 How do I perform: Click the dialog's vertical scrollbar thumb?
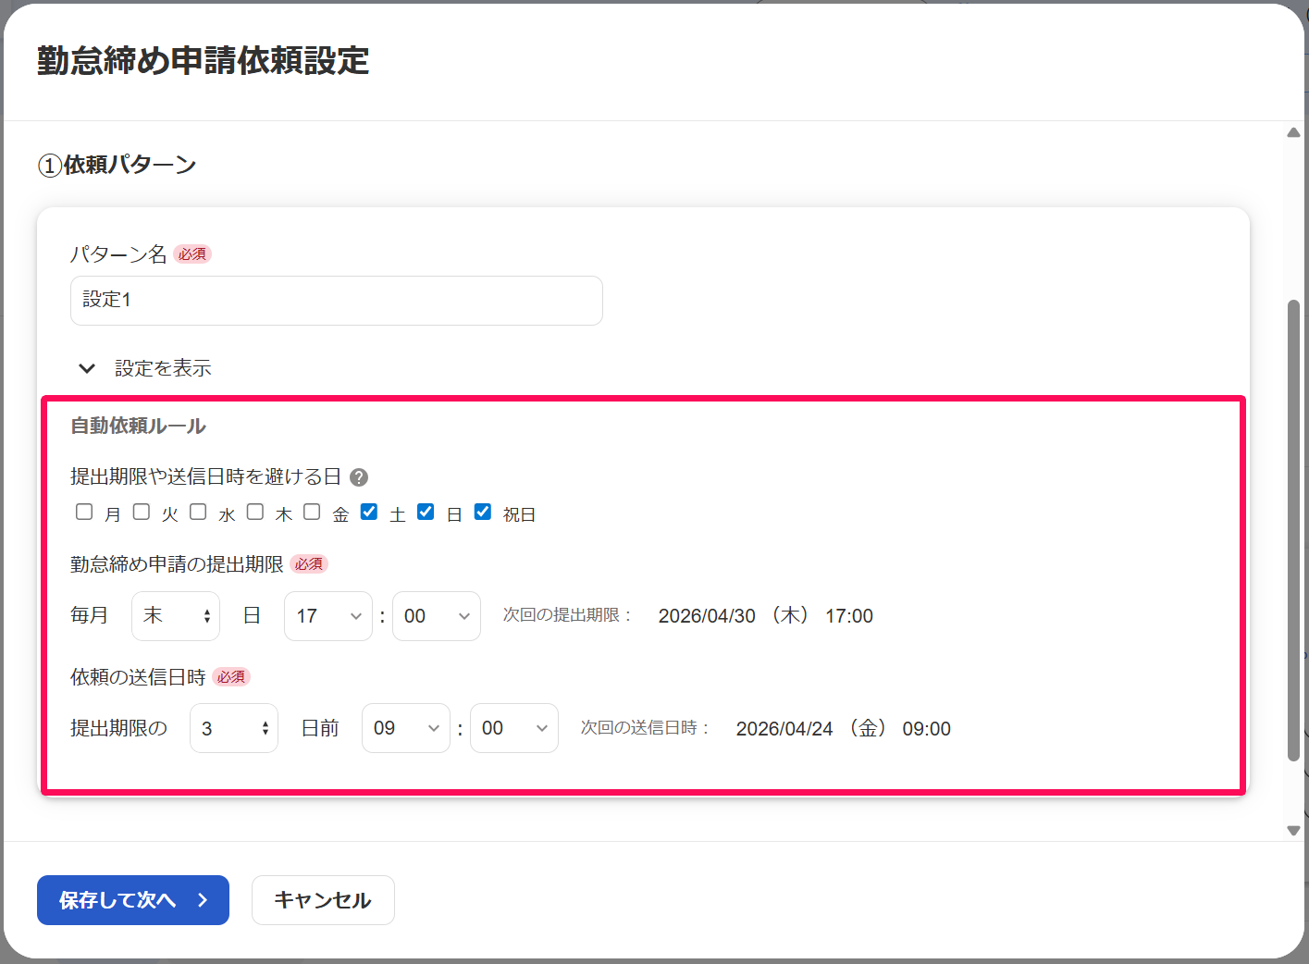1293,530
